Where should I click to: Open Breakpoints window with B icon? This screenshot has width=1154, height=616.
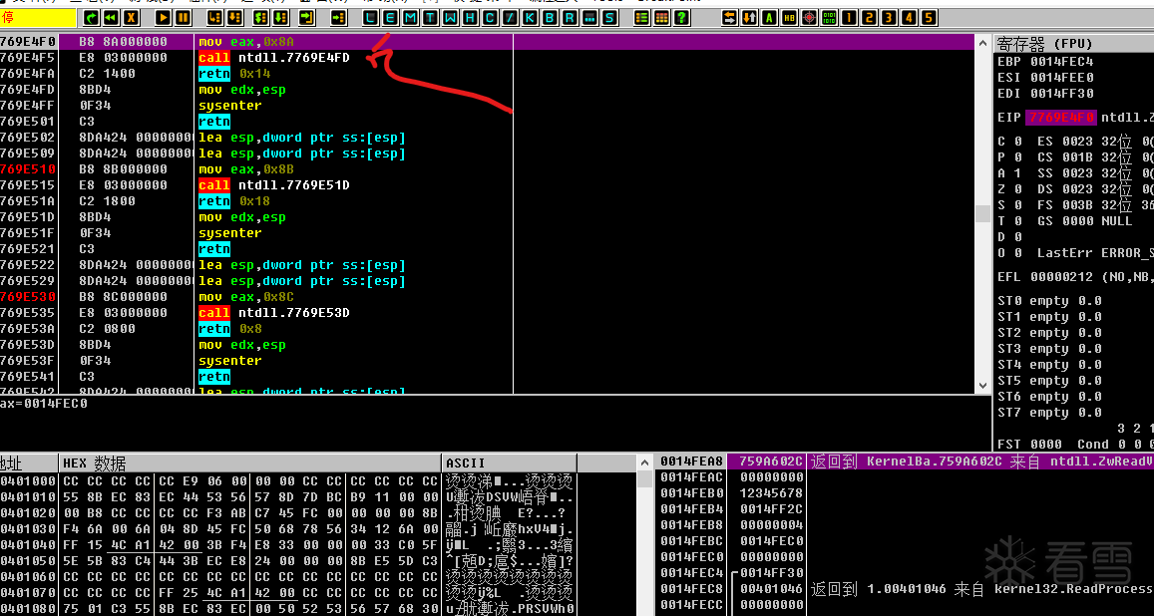[x=549, y=17]
